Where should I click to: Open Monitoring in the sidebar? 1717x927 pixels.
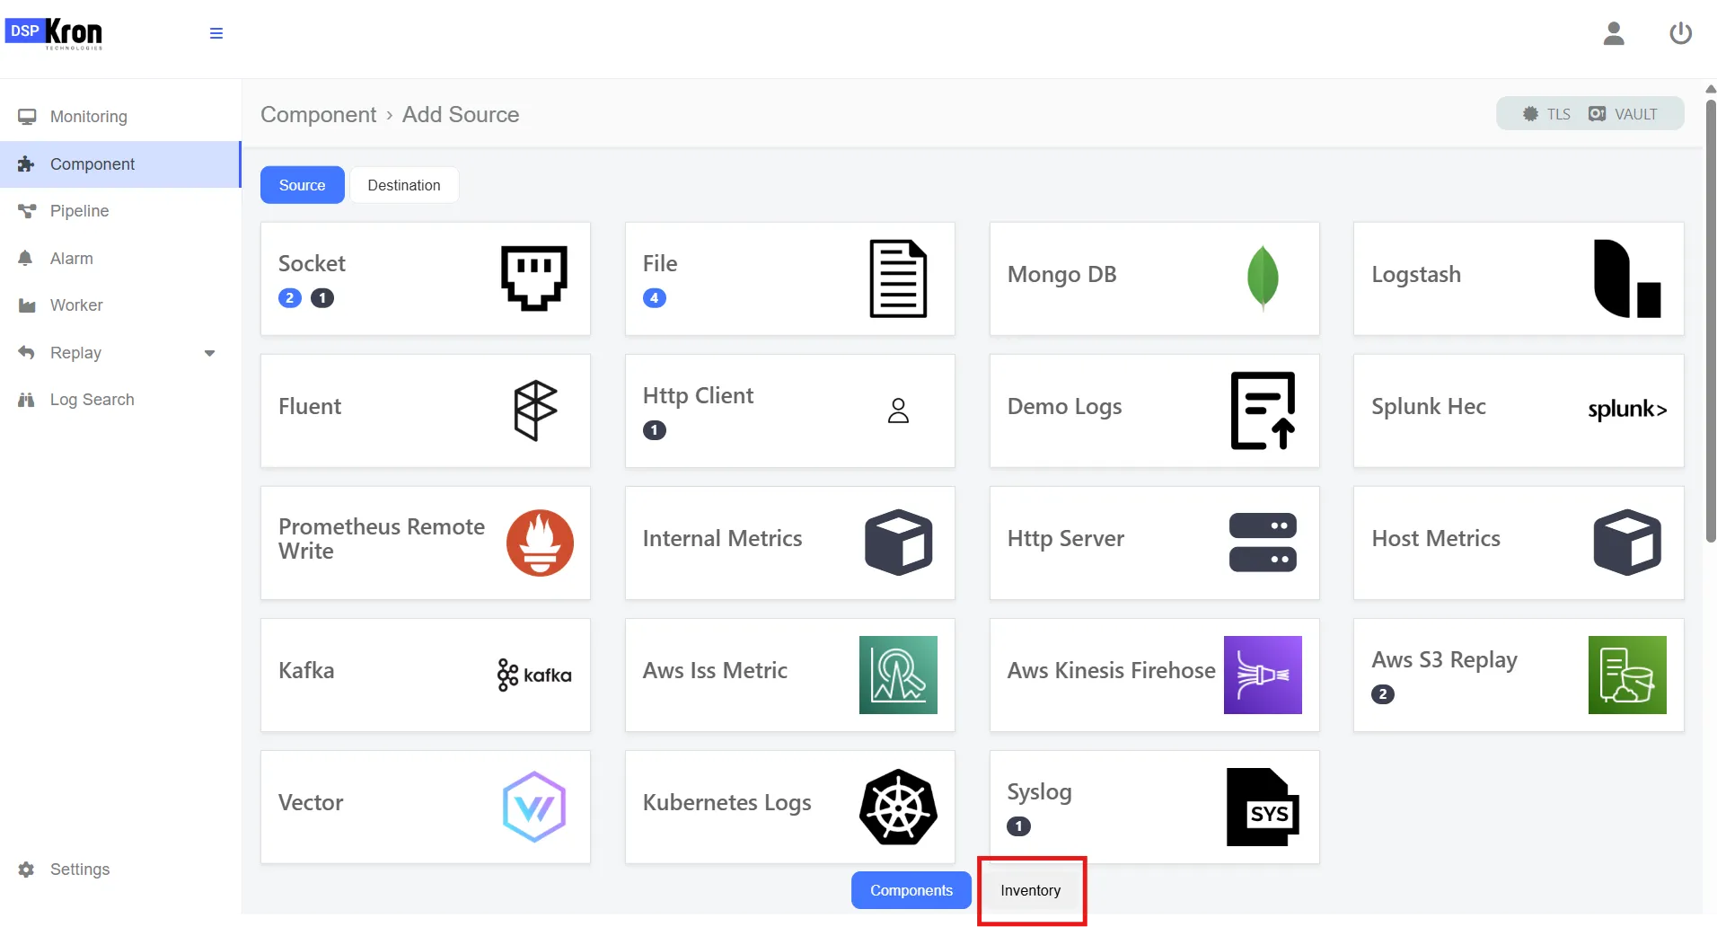pyautogui.click(x=120, y=117)
